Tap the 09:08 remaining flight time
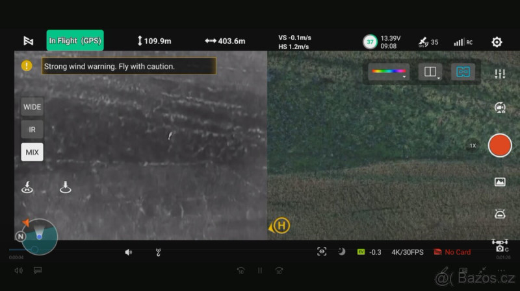Image resolution: width=520 pixels, height=291 pixels. click(388, 46)
